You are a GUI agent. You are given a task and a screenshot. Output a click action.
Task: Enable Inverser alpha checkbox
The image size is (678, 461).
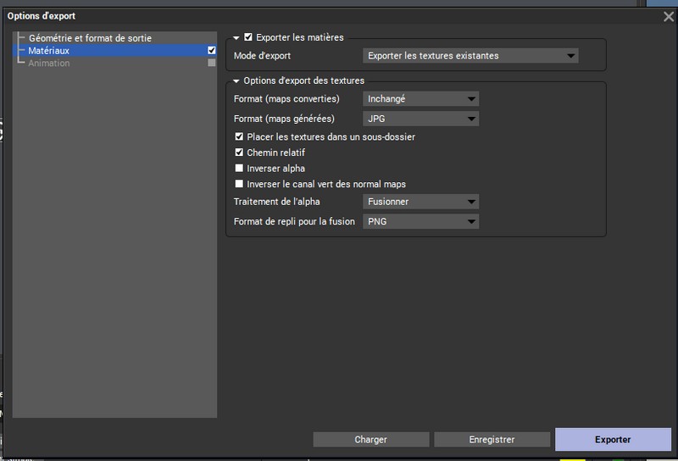pyautogui.click(x=239, y=169)
